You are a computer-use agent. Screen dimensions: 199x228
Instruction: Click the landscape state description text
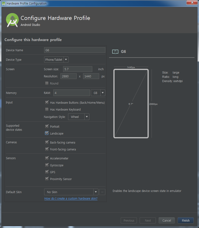147,191
